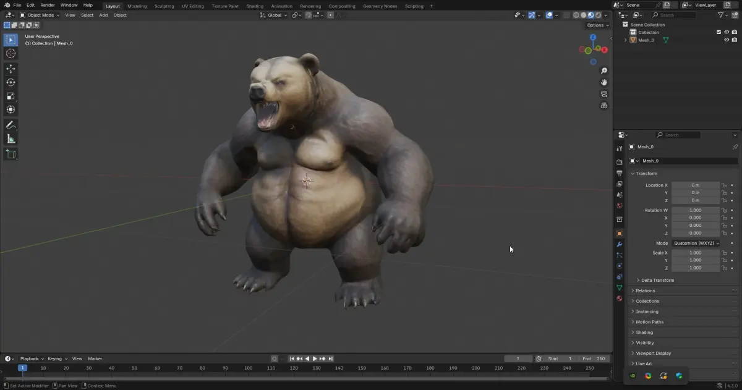Open the Physics properties tab

tap(619, 266)
